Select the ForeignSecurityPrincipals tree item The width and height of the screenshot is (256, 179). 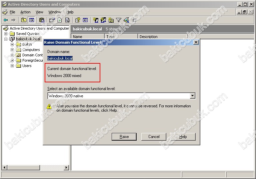(32, 60)
